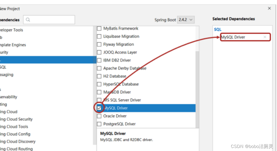This screenshot has height=151, width=277.
Task: Uncheck the MySQL Driver checkbox
Action: coord(99,108)
